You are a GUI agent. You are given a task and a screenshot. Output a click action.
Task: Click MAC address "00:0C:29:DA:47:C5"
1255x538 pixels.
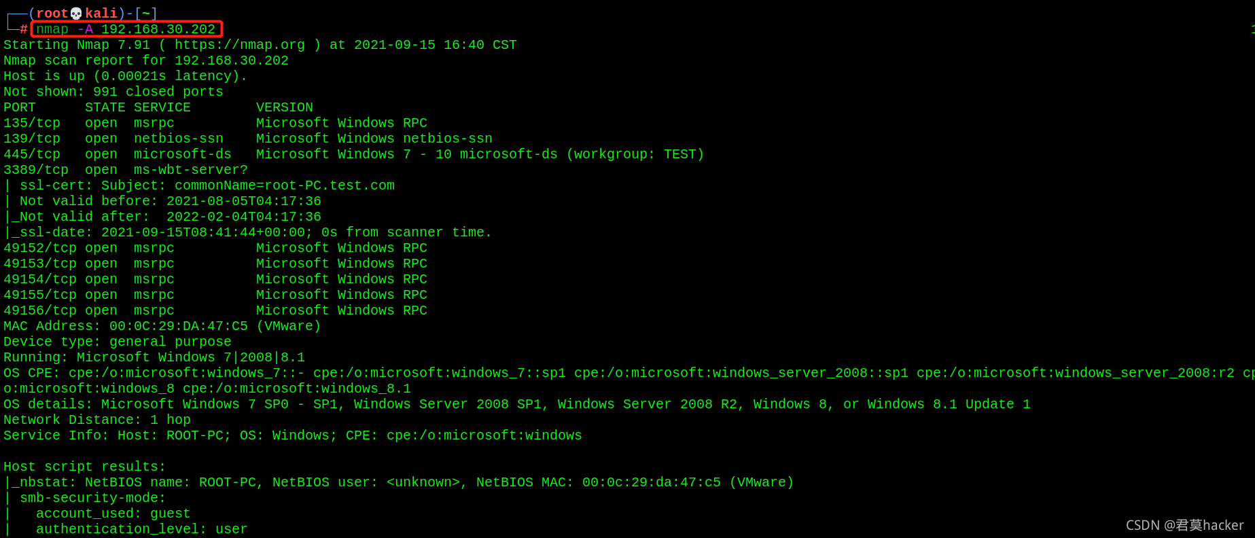click(x=179, y=326)
